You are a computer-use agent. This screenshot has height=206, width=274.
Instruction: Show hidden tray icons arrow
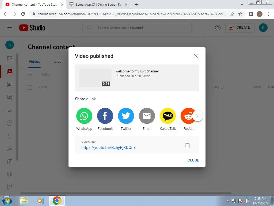227,201
